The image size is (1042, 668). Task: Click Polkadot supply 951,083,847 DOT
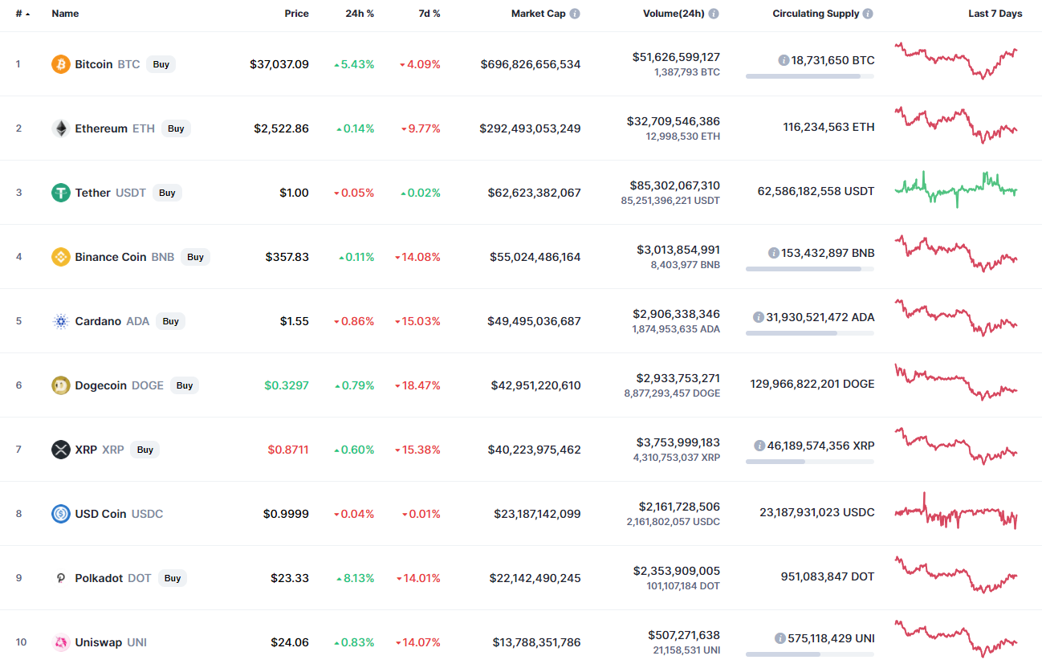click(828, 576)
